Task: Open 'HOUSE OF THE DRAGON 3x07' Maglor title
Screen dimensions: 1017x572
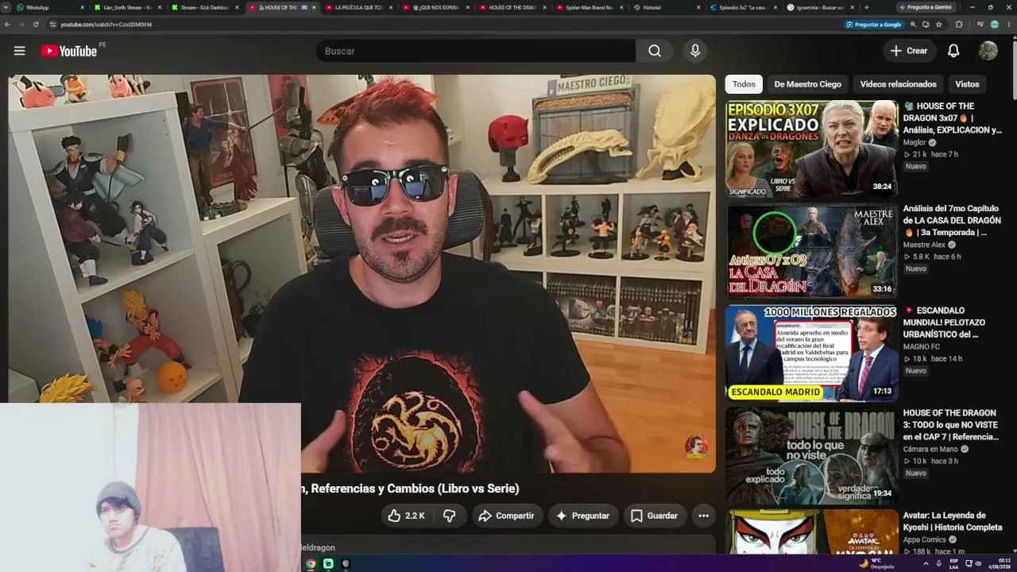Action: click(952, 118)
